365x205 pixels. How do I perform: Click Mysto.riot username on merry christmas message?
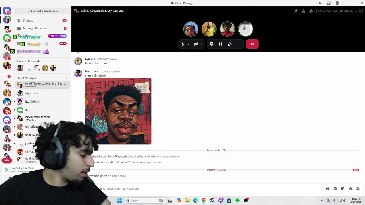coord(92,71)
